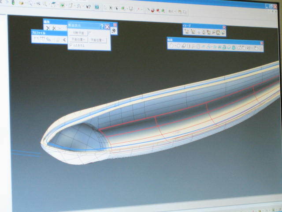Click the first X-shaped icon in 編集 toolbar

48,28
